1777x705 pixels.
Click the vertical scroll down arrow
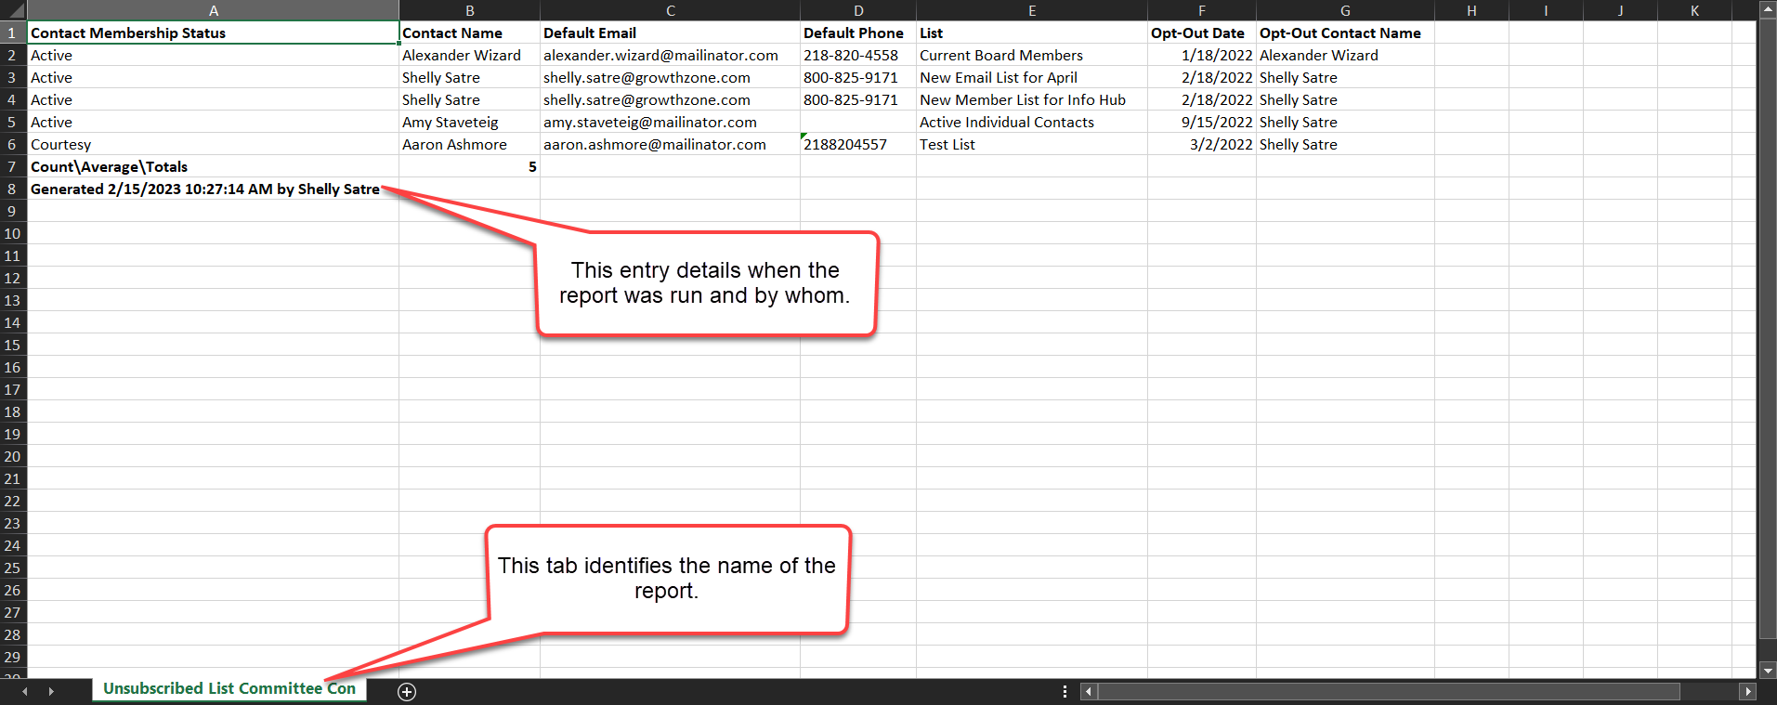[x=1767, y=670]
